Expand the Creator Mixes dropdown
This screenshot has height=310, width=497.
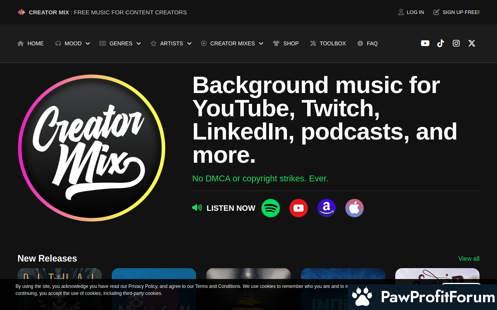233,43
